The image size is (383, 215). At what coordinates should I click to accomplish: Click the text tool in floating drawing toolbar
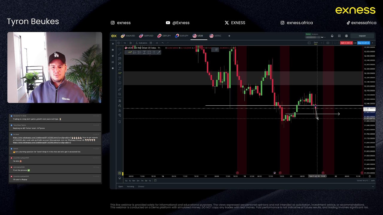[x=154, y=52]
